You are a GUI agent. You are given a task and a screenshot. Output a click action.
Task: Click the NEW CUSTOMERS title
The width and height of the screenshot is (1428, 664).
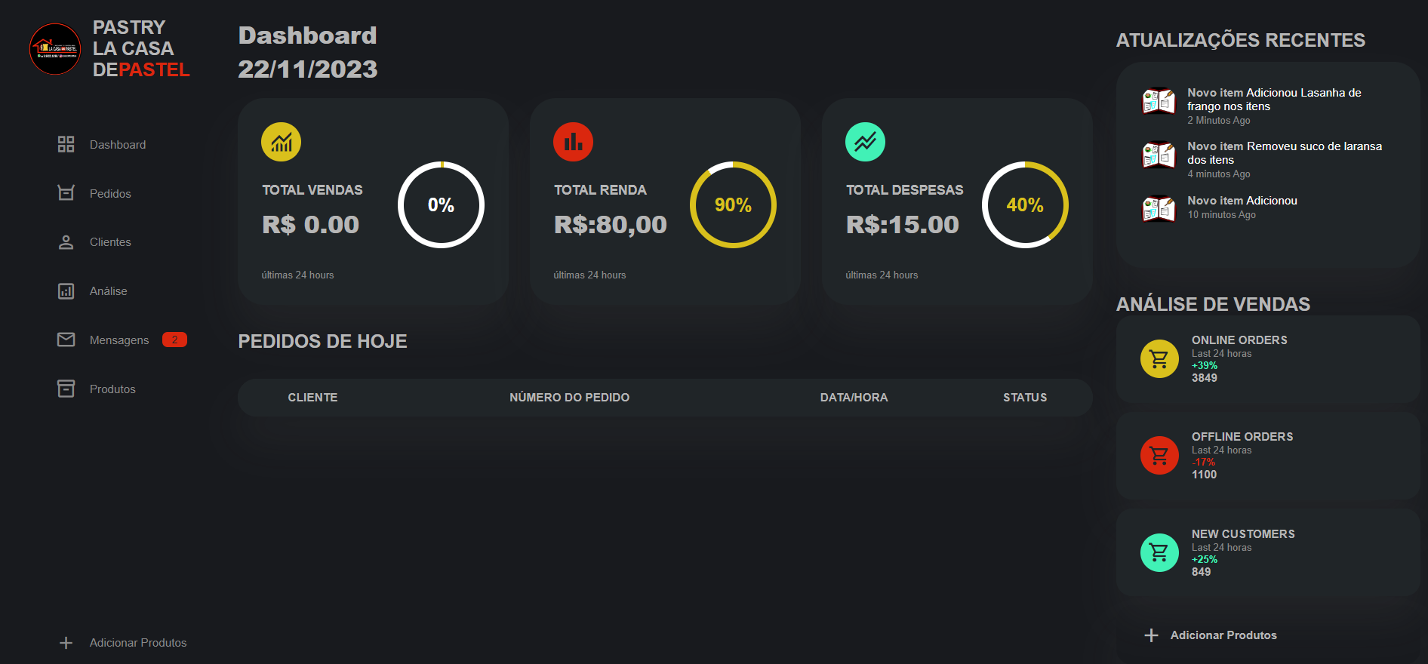pyautogui.click(x=1243, y=534)
